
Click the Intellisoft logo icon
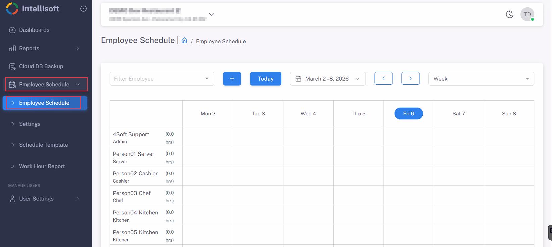12,9
